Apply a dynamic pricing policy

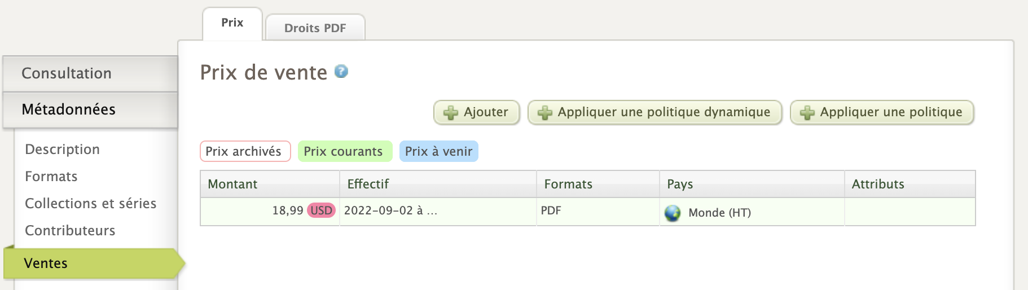tap(654, 112)
